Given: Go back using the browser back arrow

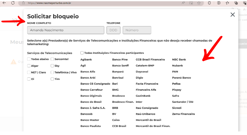Looking at the screenshot, I should point(4,3).
